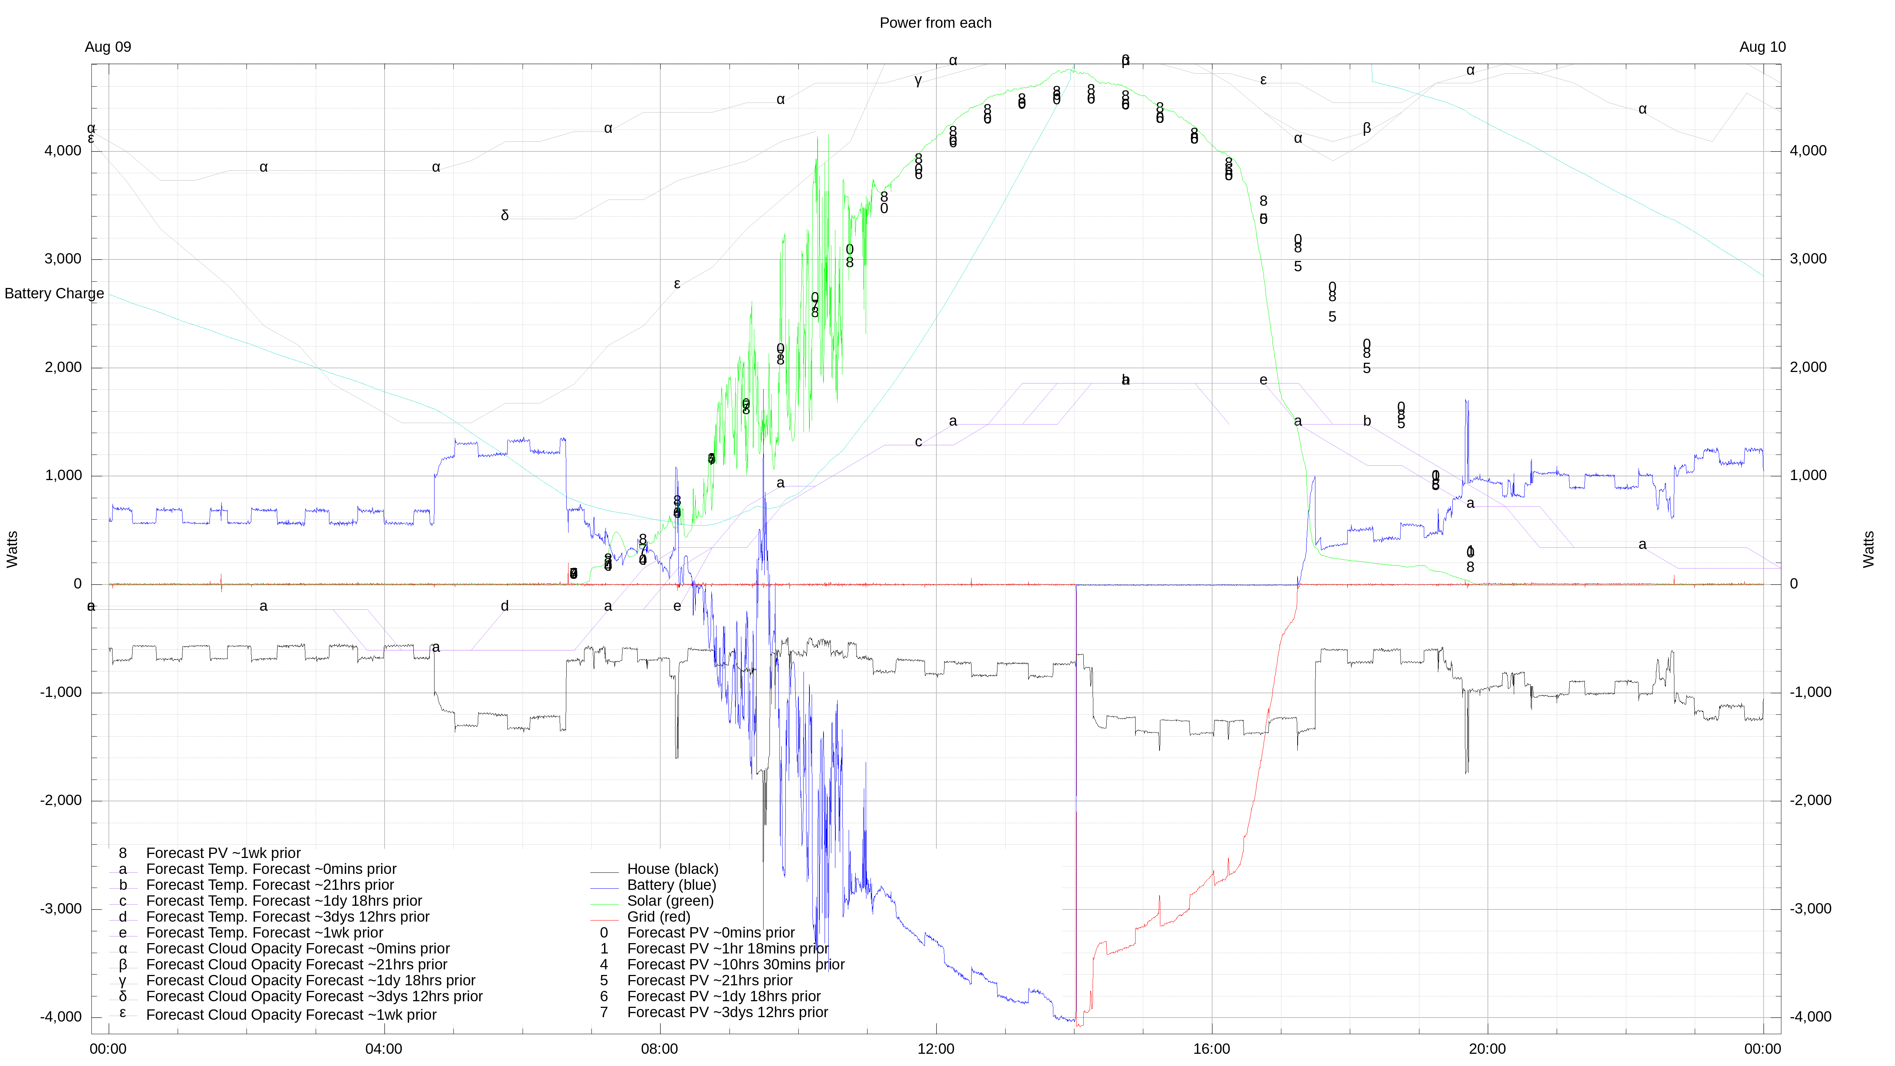Viewport: 1895px width, 1066px height.
Task: Click the "16:00" time axis label
Action: point(1212,1049)
